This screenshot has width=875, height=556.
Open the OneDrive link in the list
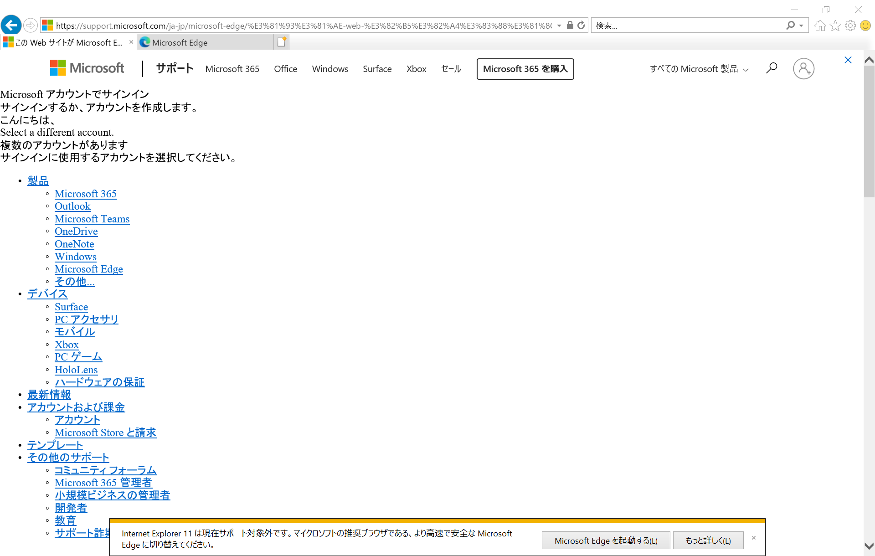(x=76, y=232)
